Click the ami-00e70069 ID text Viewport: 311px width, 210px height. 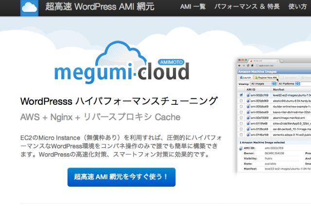[x=259, y=118]
